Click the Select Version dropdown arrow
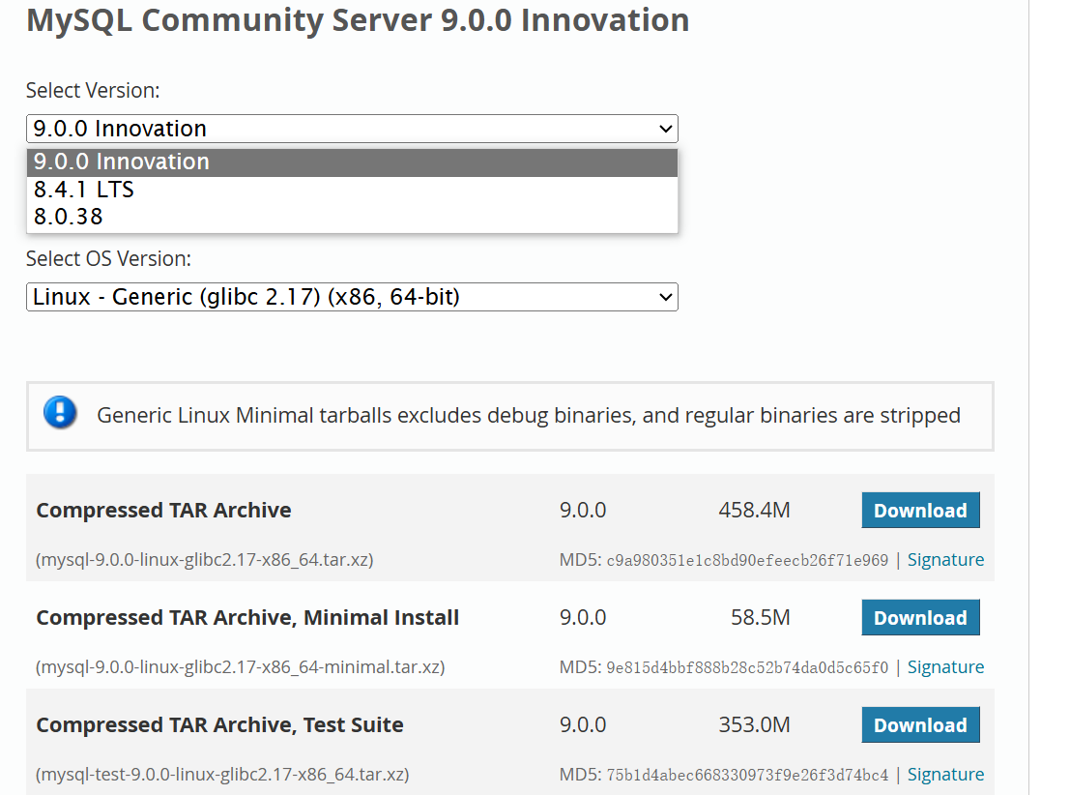This screenshot has width=1070, height=795. click(665, 129)
